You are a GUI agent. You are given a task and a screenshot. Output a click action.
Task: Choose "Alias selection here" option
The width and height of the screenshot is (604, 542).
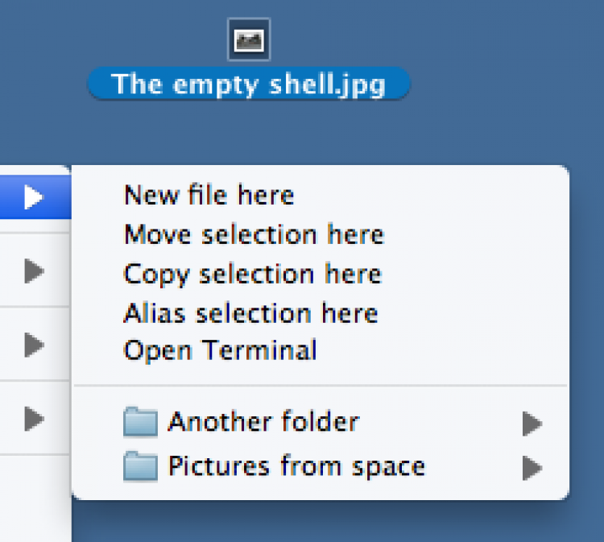click(x=250, y=312)
